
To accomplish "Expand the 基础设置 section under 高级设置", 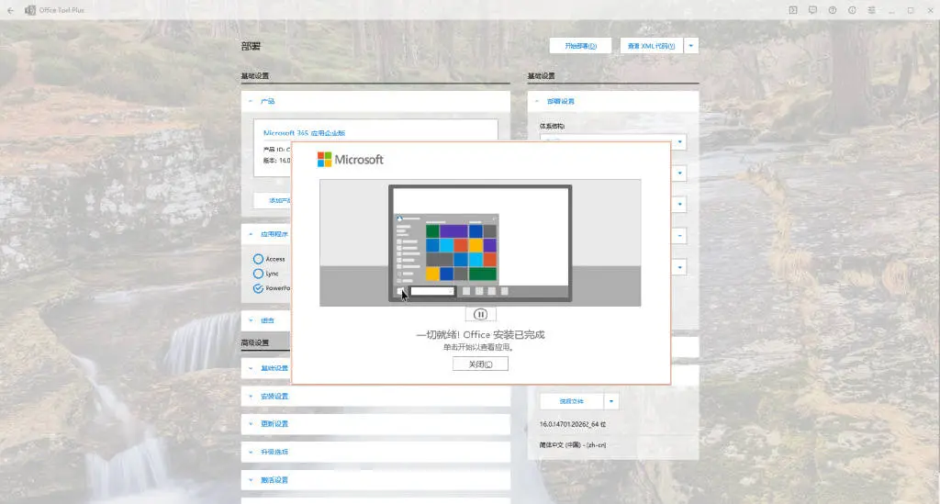I will [x=266, y=368].
